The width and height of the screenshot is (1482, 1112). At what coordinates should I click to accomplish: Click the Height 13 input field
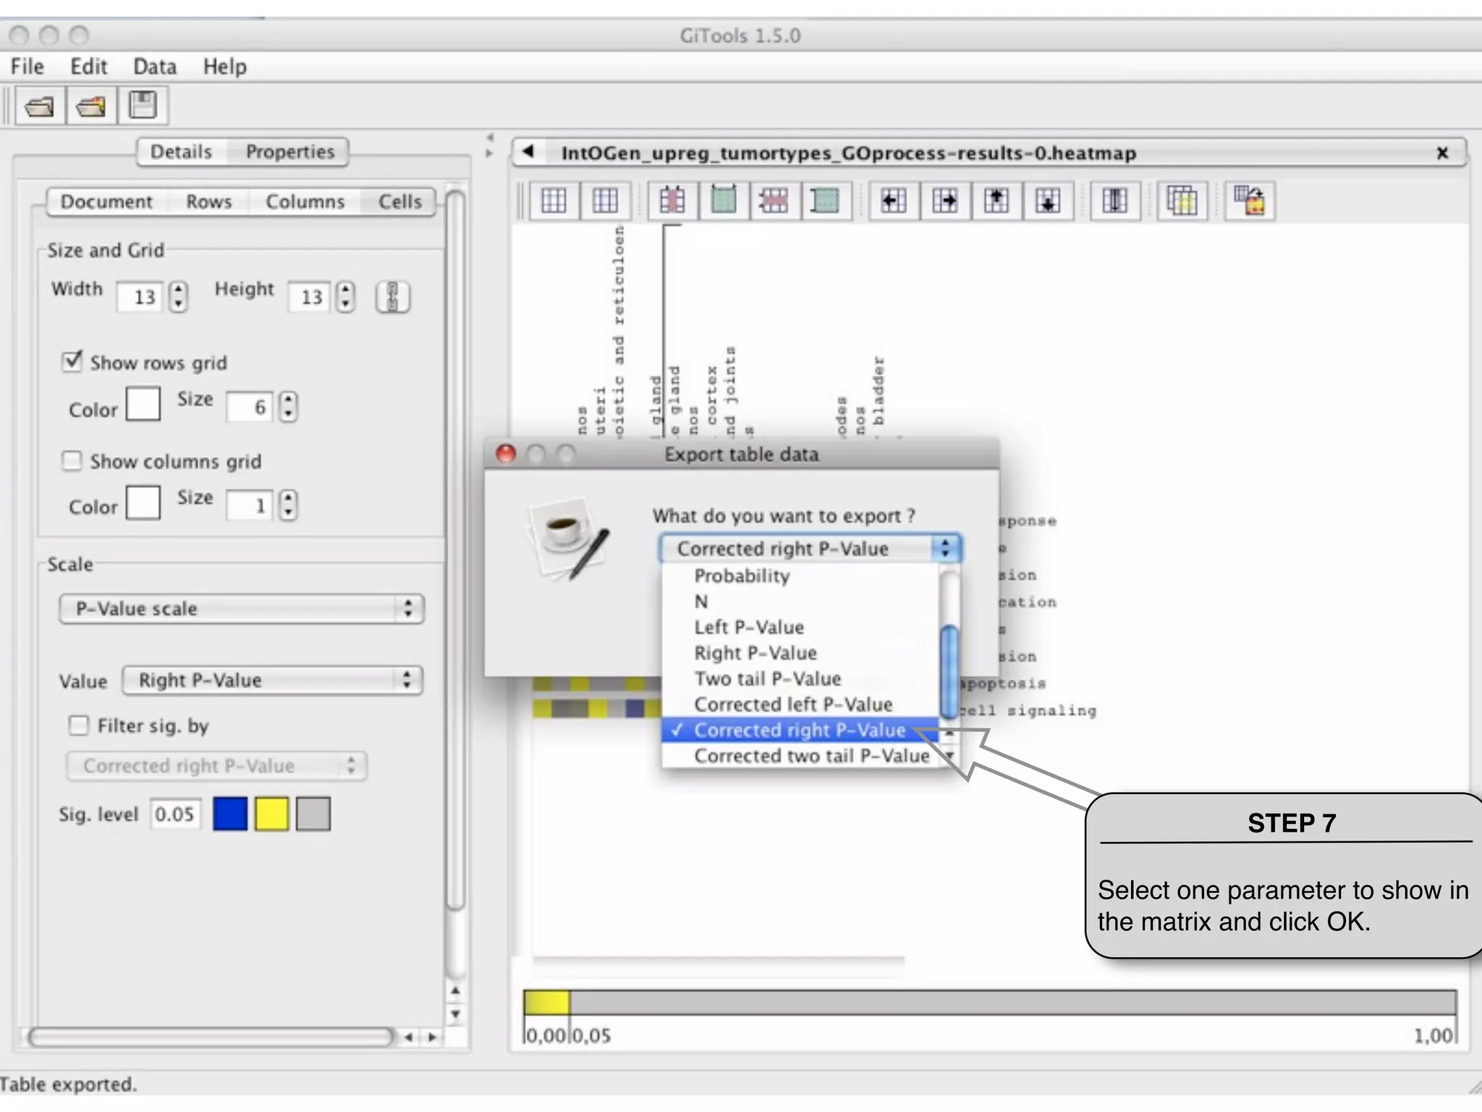click(x=310, y=297)
